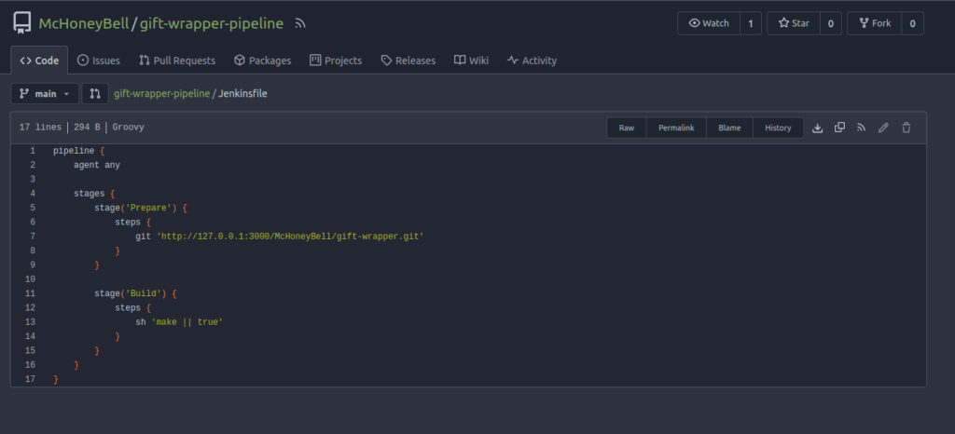Open the Pull Requests tab
Image resolution: width=955 pixels, height=434 pixels.
point(177,61)
